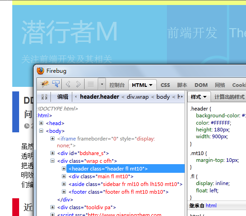Image resolution: width=246 pixels, height=216 pixels.
Task: Follow the html link beside 继承自
Action: [x=211, y=206]
